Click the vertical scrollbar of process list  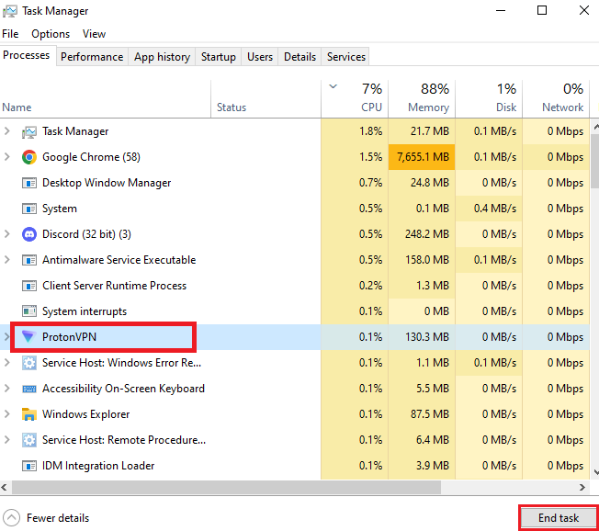pos(593,276)
